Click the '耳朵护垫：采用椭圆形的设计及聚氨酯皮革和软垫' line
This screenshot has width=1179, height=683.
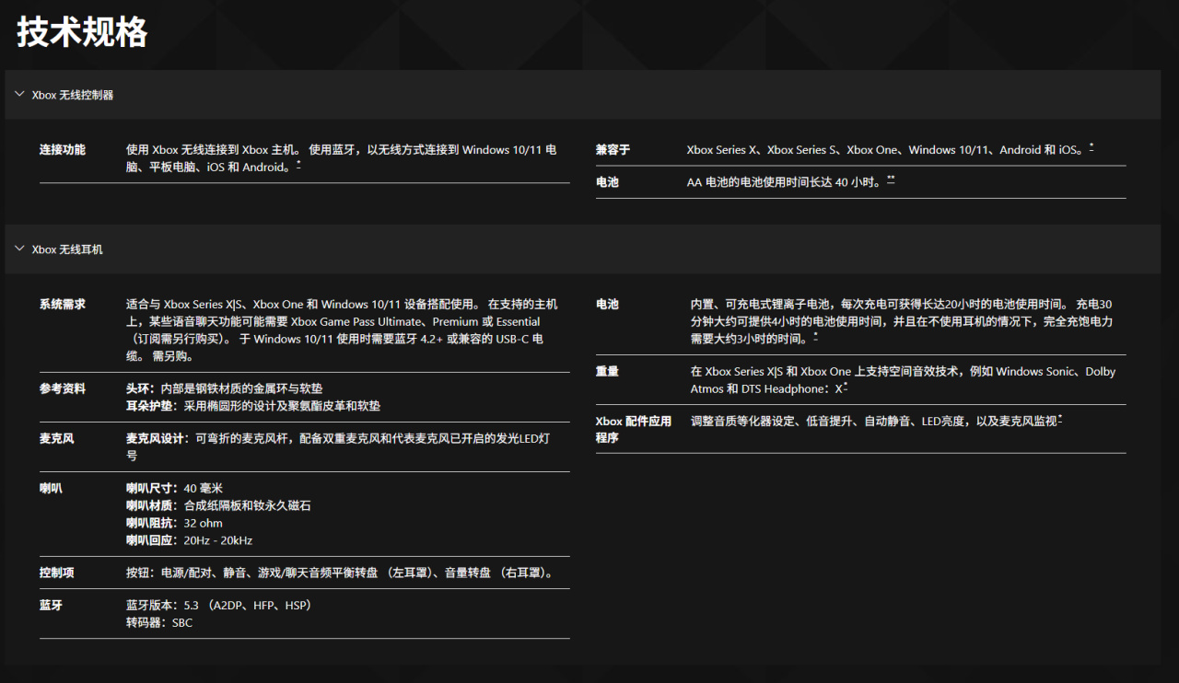tap(253, 406)
